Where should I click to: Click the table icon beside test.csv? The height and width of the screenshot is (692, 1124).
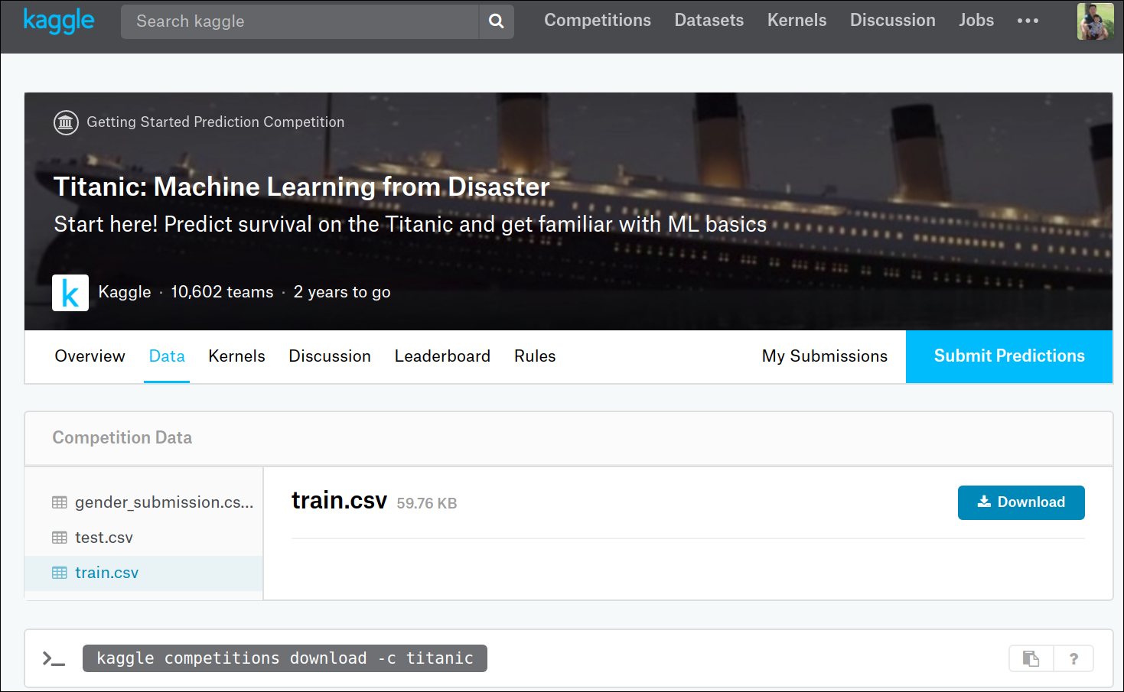pyautogui.click(x=60, y=538)
